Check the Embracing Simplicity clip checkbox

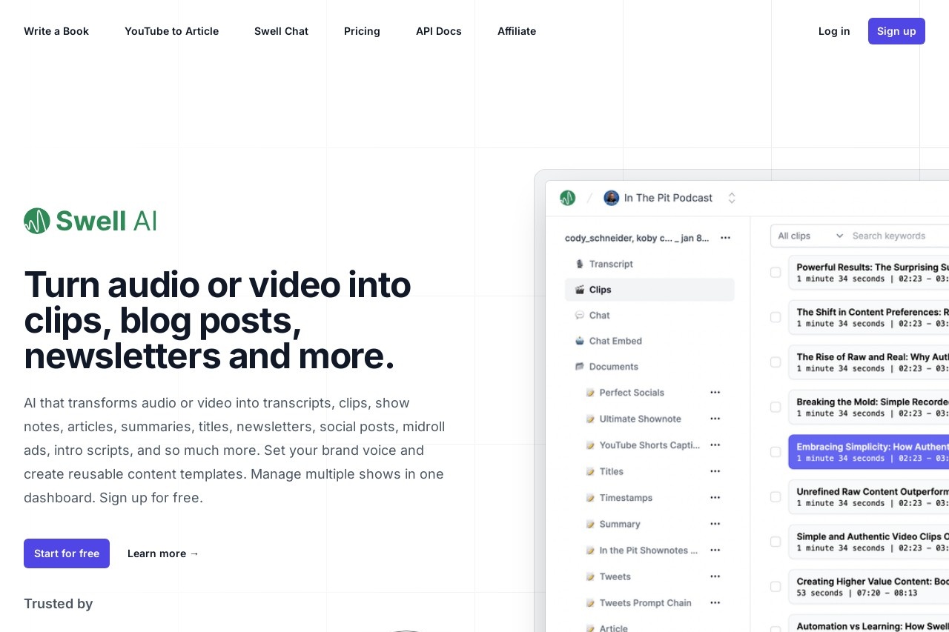(x=776, y=452)
